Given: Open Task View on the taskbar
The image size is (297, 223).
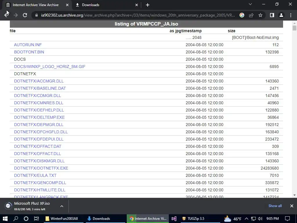Looking at the screenshot, I should 36,219.
